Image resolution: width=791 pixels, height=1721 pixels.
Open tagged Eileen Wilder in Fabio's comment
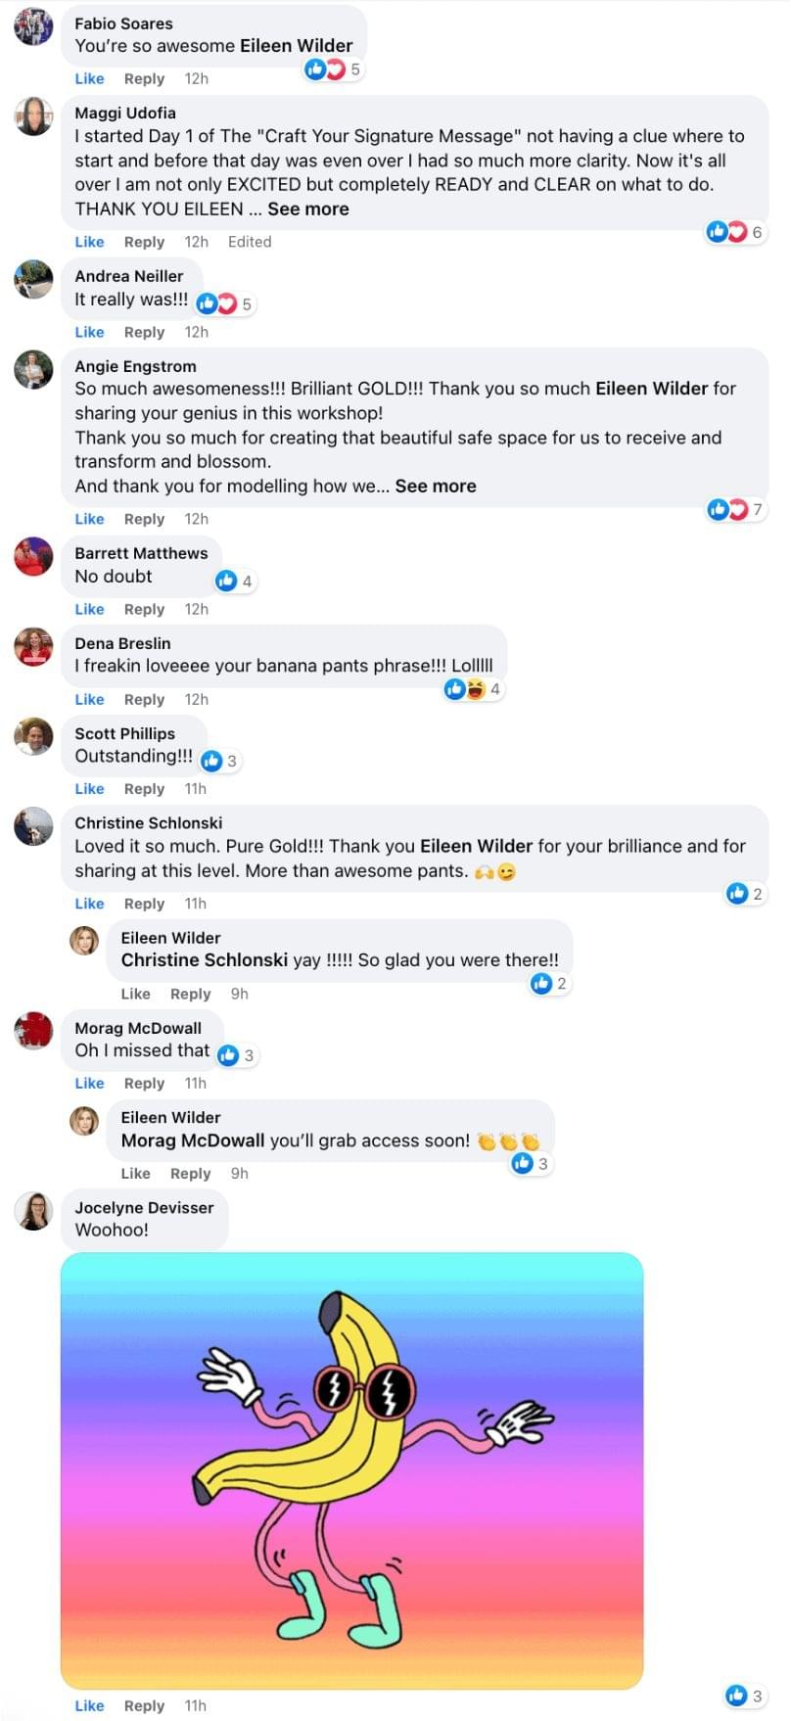(x=298, y=46)
